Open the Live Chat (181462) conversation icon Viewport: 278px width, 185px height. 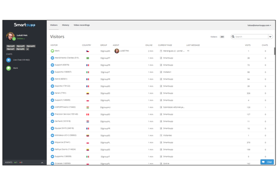tap(8, 60)
